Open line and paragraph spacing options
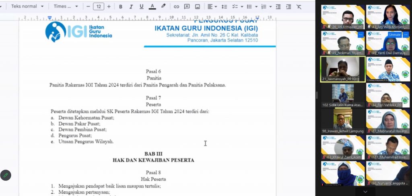The width and height of the screenshot is (412, 196). click(224, 7)
